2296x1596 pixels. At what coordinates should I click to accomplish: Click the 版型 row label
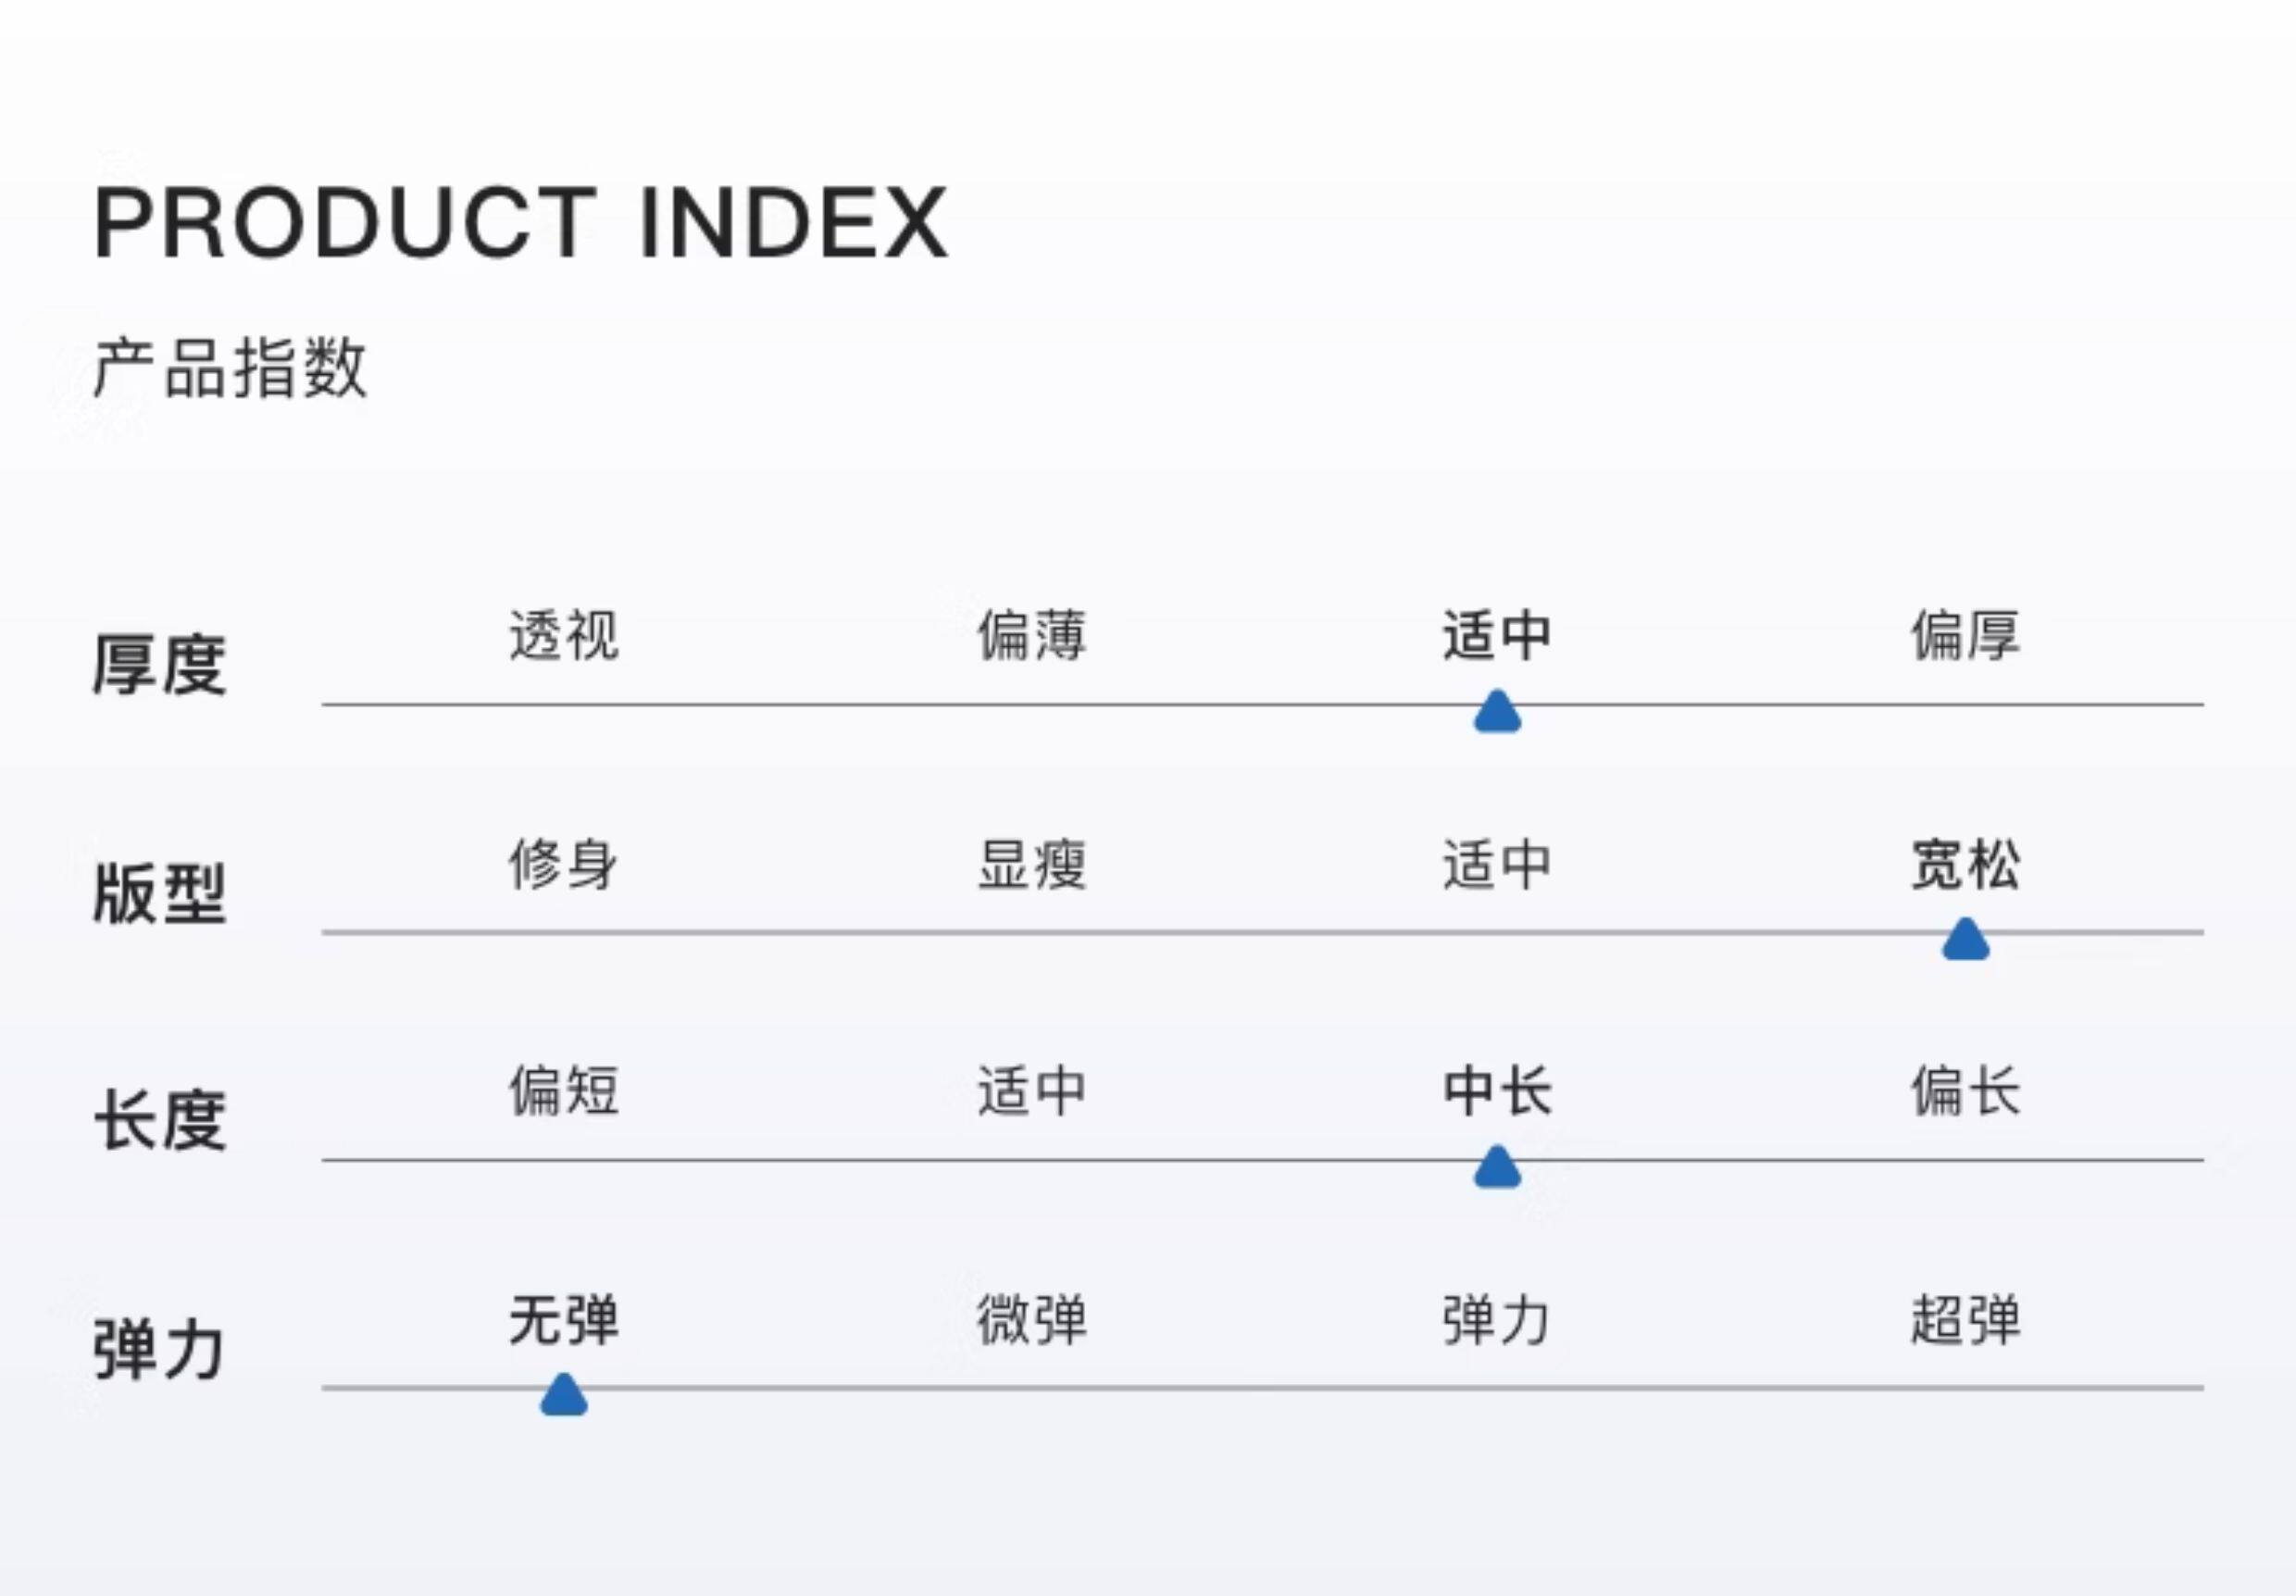pyautogui.click(x=160, y=893)
